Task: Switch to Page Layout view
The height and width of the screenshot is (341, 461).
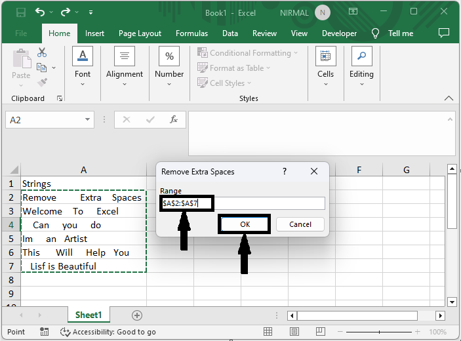Action: point(295,332)
